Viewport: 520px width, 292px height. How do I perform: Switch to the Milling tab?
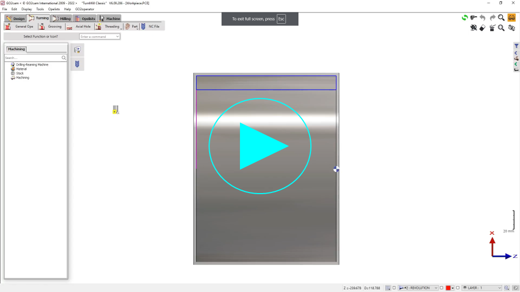[x=62, y=18]
